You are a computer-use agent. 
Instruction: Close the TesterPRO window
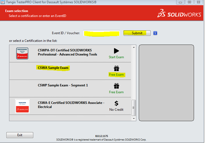(198, 2)
